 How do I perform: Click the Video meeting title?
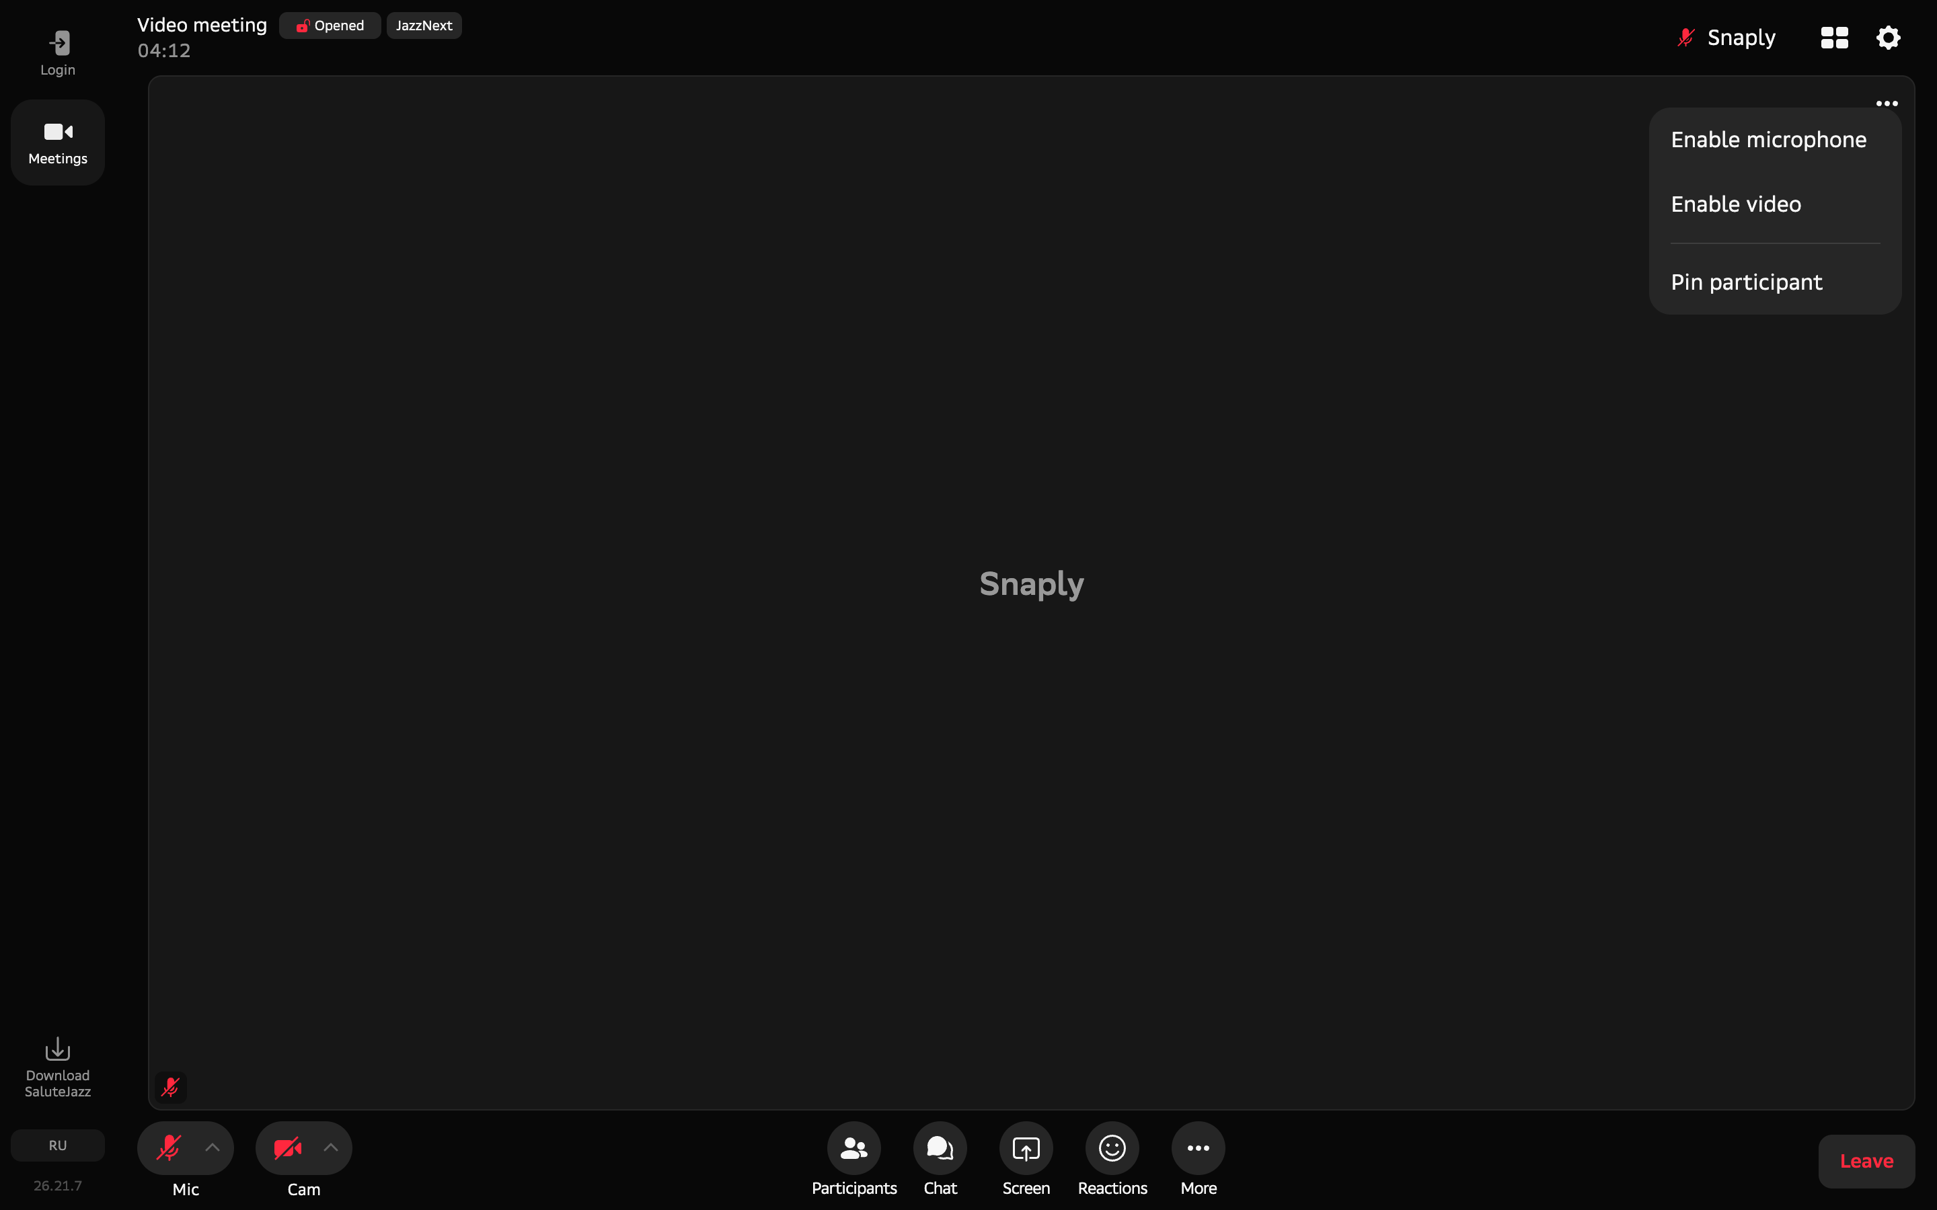pyautogui.click(x=202, y=25)
